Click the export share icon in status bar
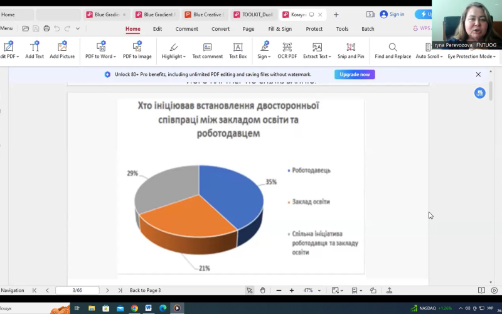The width and height of the screenshot is (502, 314). [389, 290]
